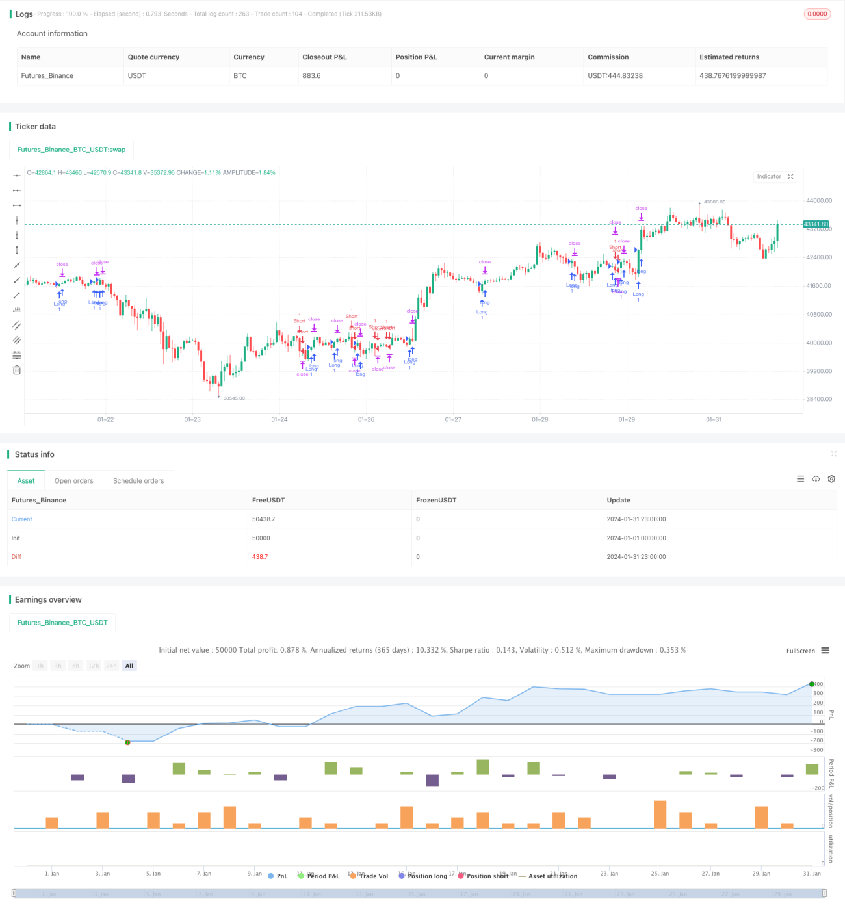
Task: Switch to the Asset tab
Action: [26, 481]
